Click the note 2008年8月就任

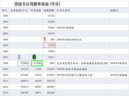pos(119,63)
